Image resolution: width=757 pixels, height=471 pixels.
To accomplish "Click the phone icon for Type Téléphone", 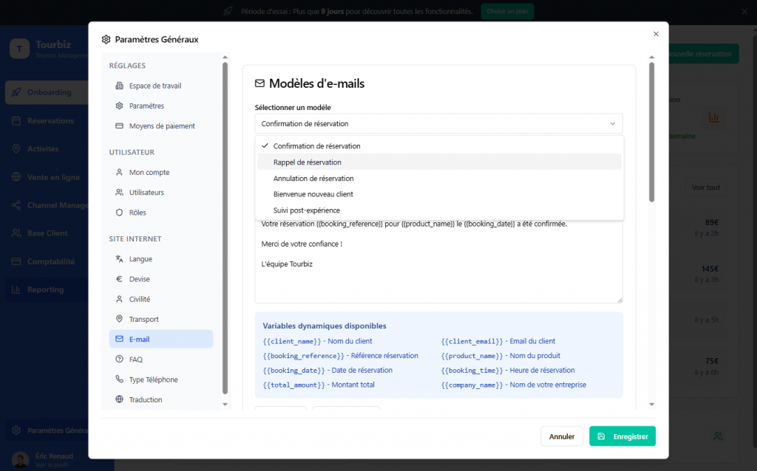I will click(120, 379).
